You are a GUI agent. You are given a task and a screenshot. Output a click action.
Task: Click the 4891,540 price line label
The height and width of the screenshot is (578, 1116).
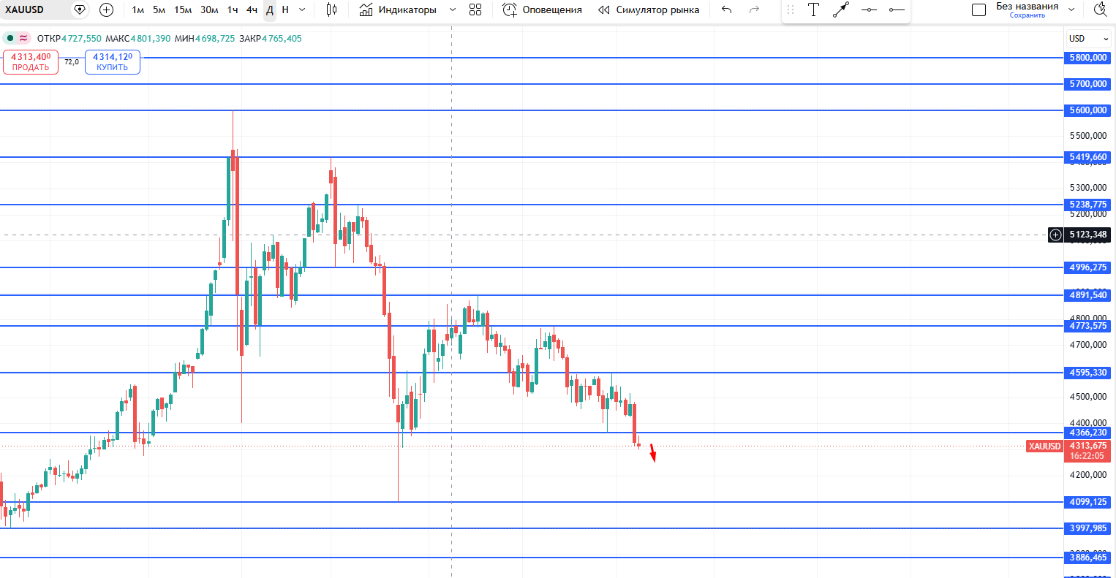[1087, 295]
